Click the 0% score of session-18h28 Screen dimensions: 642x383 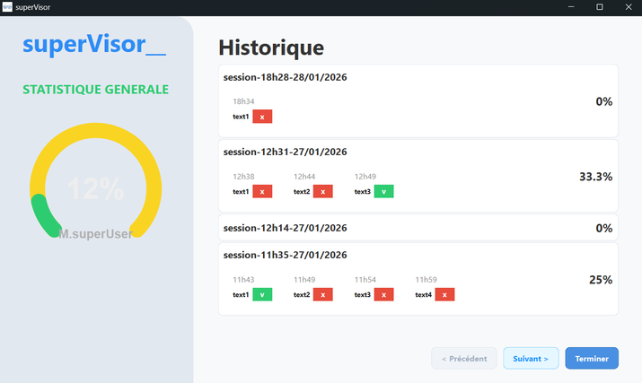(x=604, y=101)
